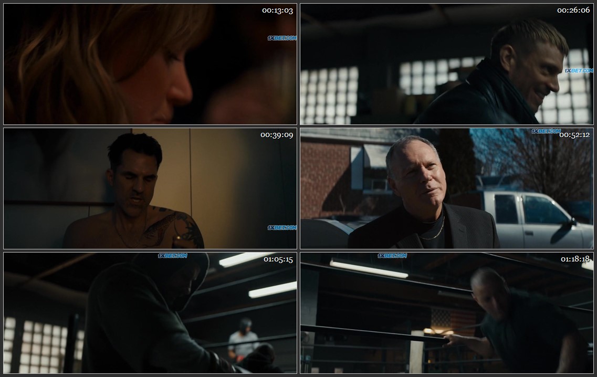597x377 pixels.
Task: Select the 00:26:06 timestamp label
Action: [573, 11]
